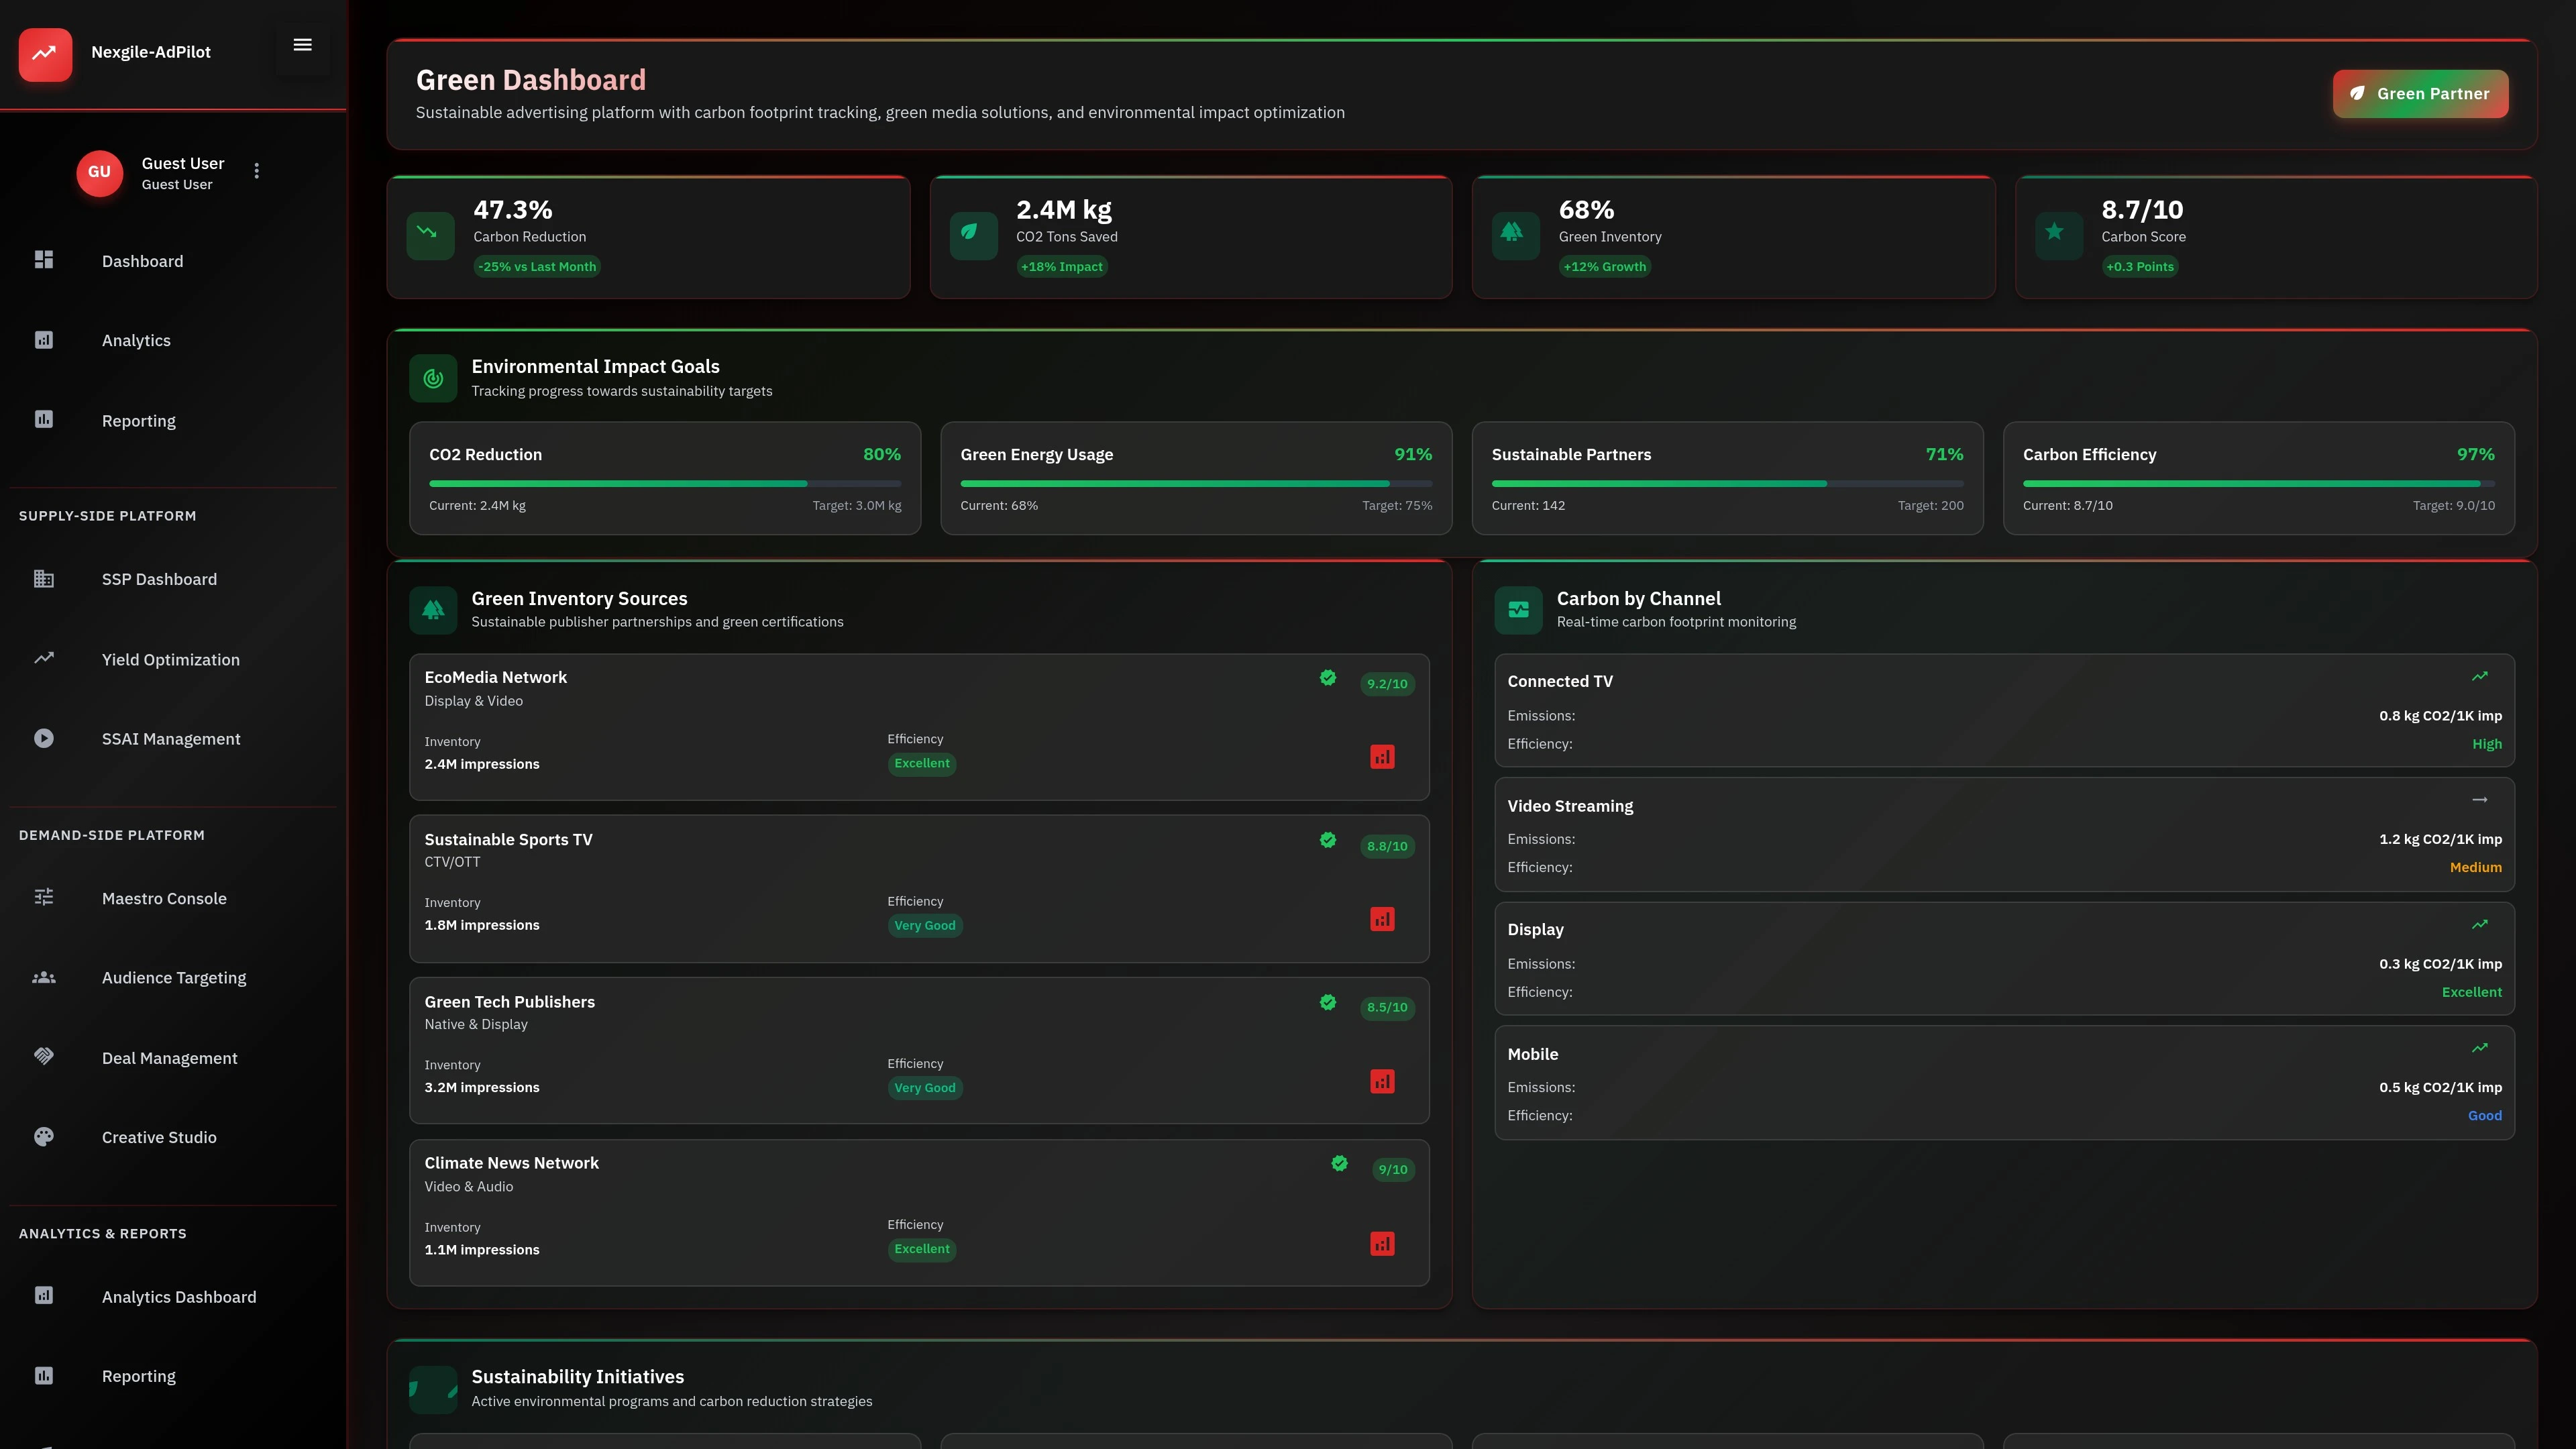Click the Nexgile-AdPilot red logo icon
The image size is (2576, 1449).
click(45, 55)
